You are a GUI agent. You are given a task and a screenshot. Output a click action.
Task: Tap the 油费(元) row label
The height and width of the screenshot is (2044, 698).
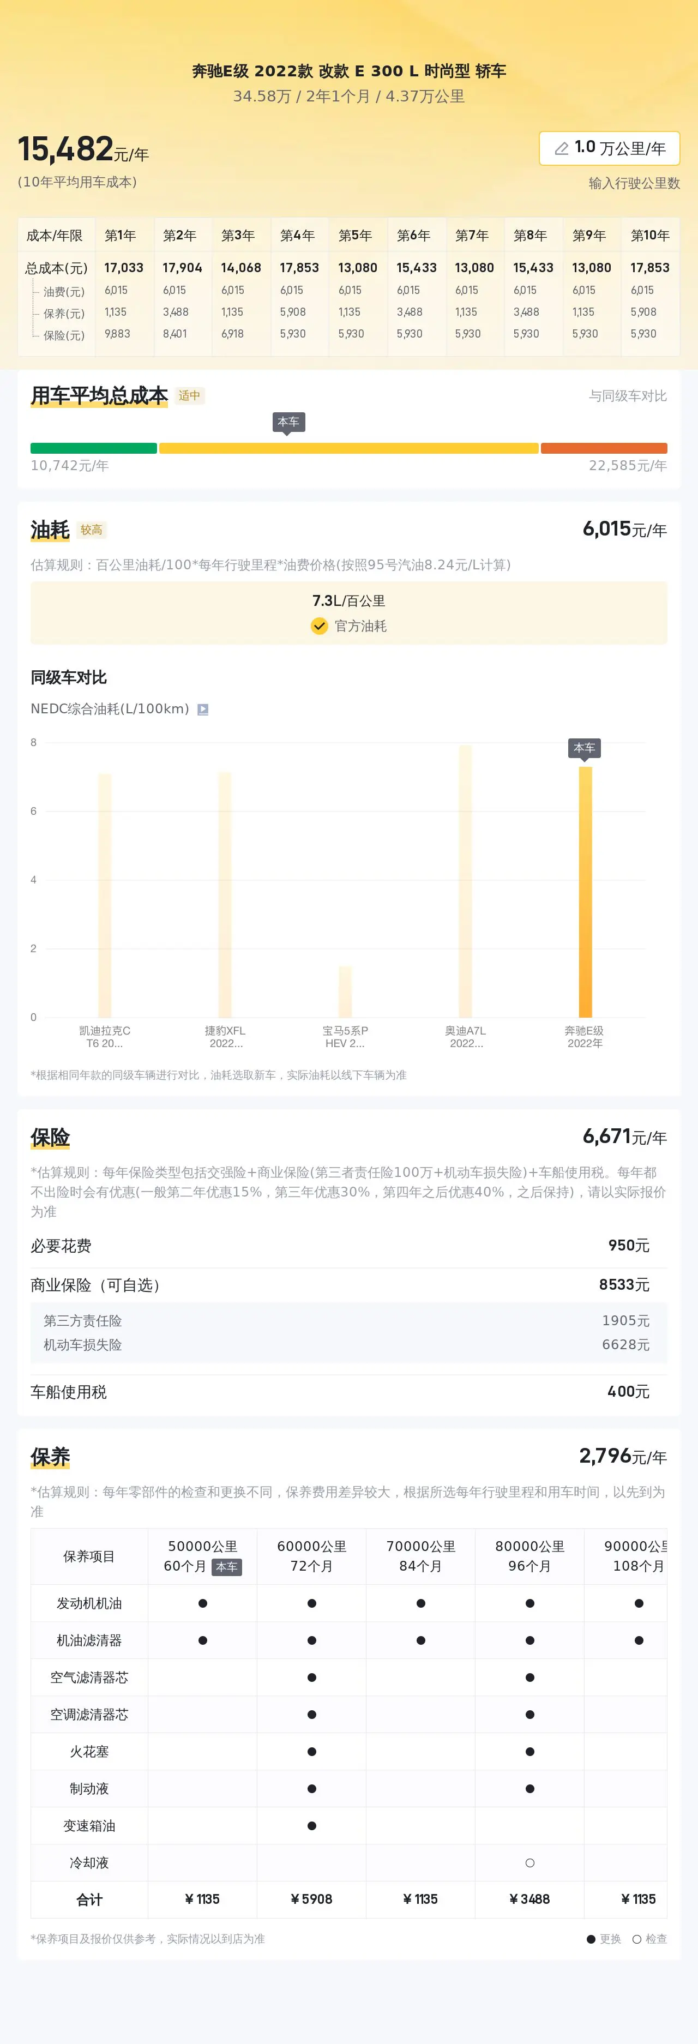click(x=63, y=292)
